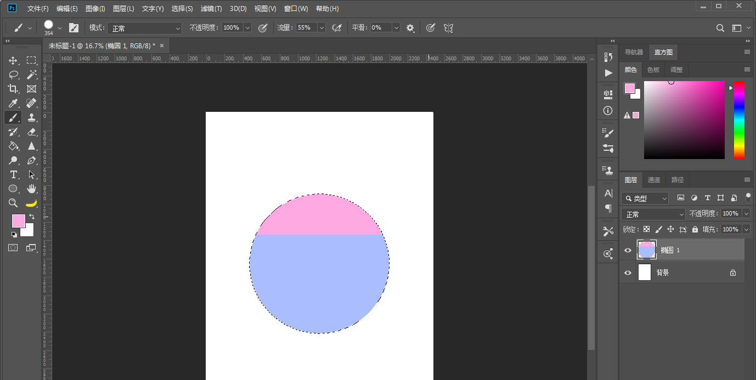
Task: Switch to the 色板 tab
Action: point(653,70)
